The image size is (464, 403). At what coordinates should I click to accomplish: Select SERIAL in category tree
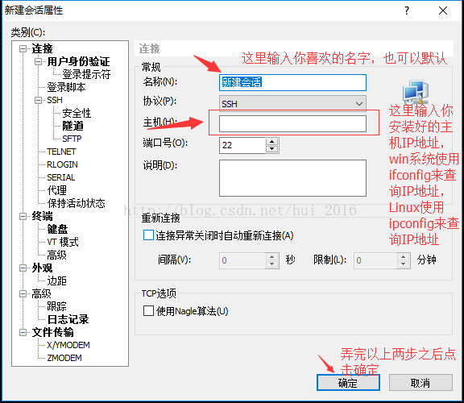point(61,177)
